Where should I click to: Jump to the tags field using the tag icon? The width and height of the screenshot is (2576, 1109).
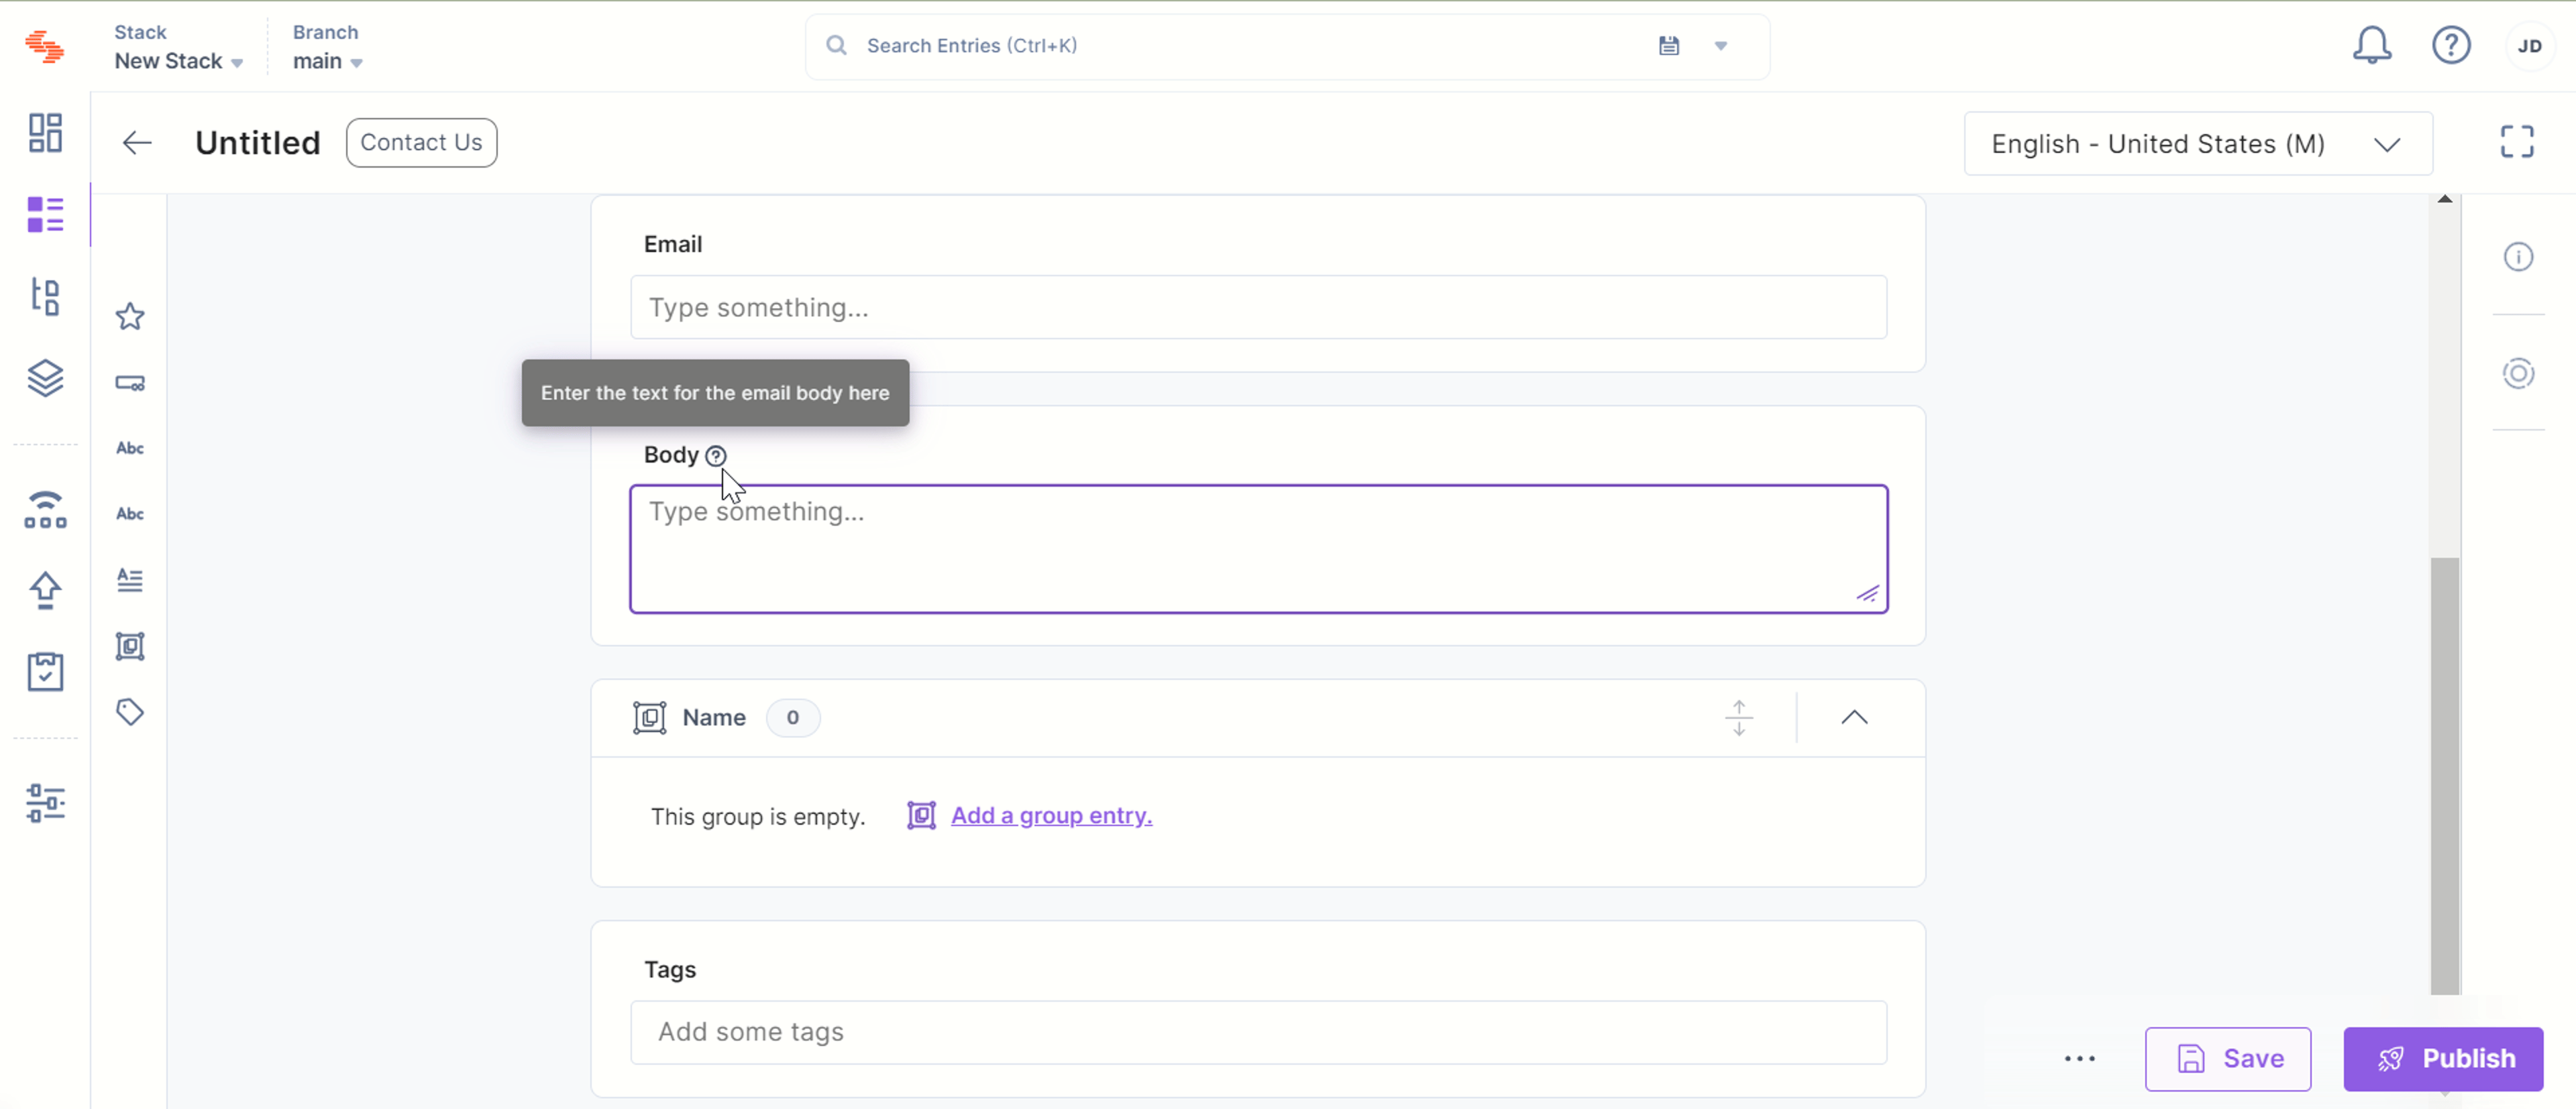[130, 711]
